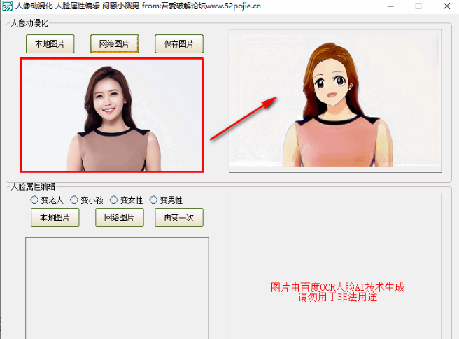Select the 变小孩 radio option
Image resolution: width=459 pixels, height=339 pixels.
tap(87, 200)
